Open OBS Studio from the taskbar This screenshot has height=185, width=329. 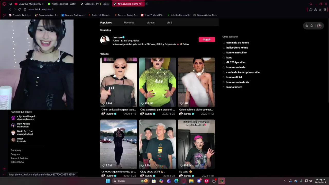[214, 181]
